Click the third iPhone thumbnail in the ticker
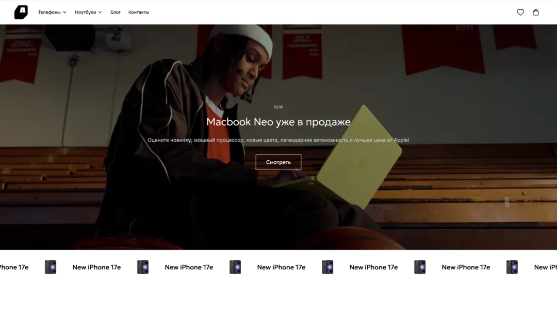This screenshot has width=557, height=322. 235,267
